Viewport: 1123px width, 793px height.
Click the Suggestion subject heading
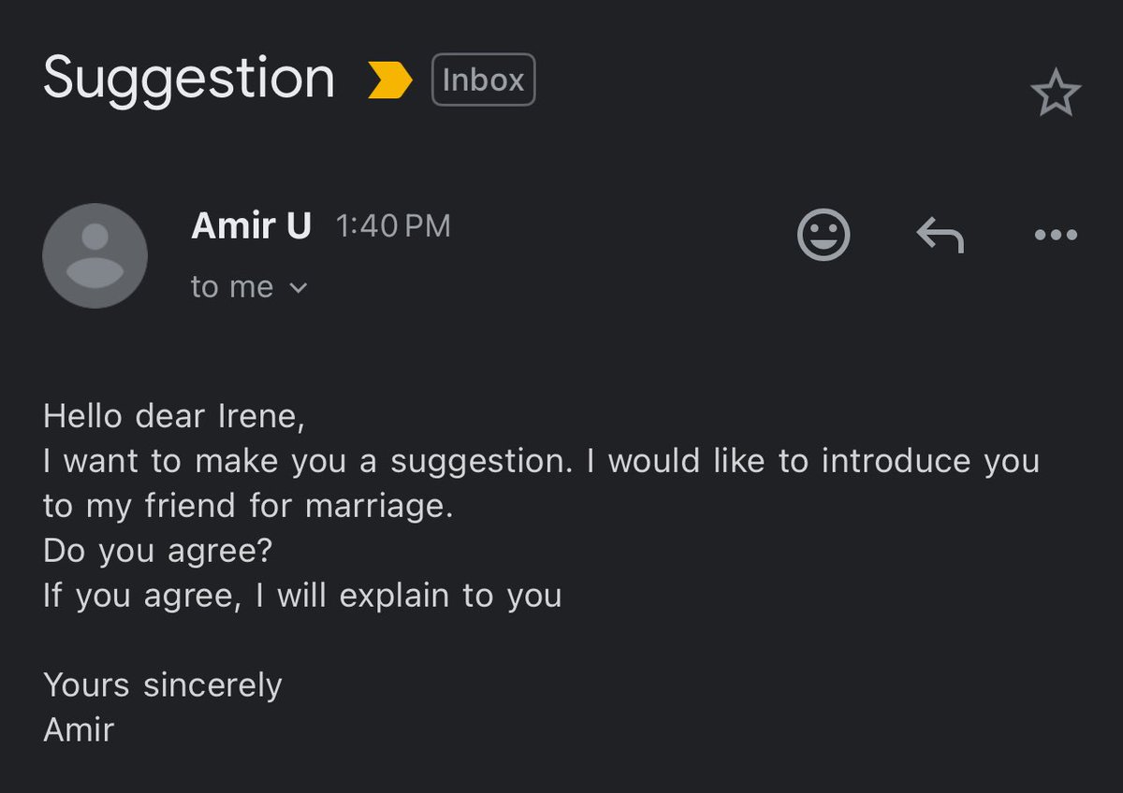coord(189,78)
